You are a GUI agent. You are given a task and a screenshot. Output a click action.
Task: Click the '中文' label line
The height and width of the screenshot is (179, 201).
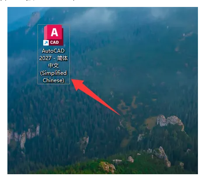[x=53, y=66]
